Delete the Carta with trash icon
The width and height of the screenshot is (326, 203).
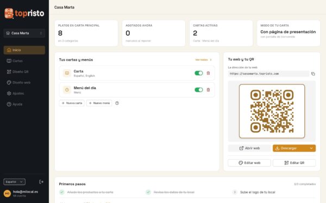(208, 73)
